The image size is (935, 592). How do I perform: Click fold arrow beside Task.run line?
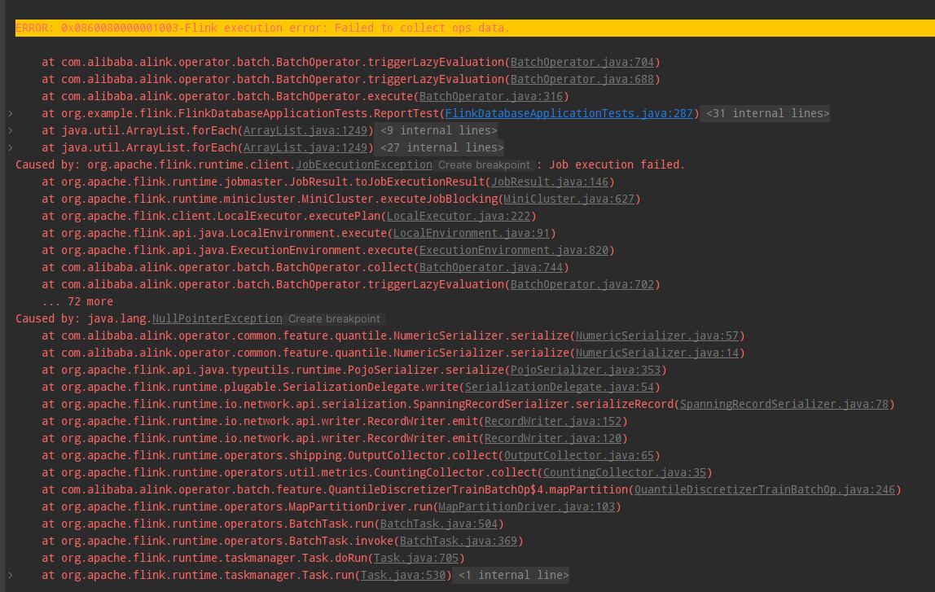click(x=10, y=576)
